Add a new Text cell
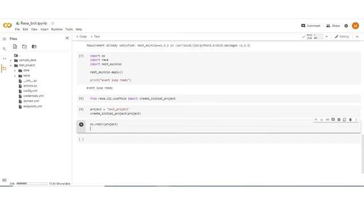Screen dimensions: 364x205 (95, 36)
